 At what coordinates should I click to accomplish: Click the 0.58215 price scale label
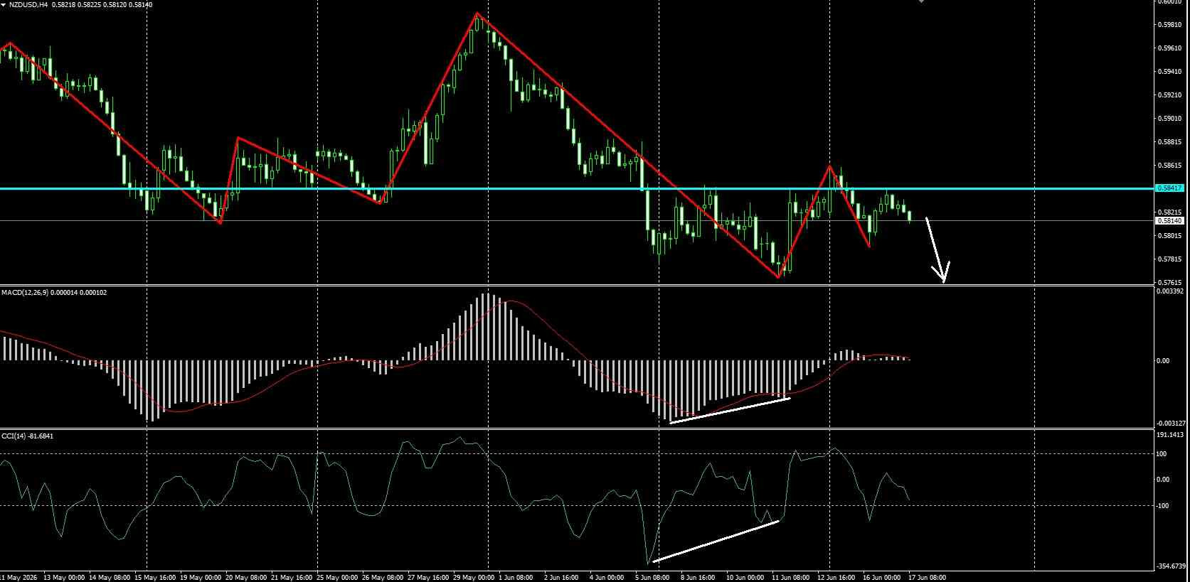[1170, 212]
